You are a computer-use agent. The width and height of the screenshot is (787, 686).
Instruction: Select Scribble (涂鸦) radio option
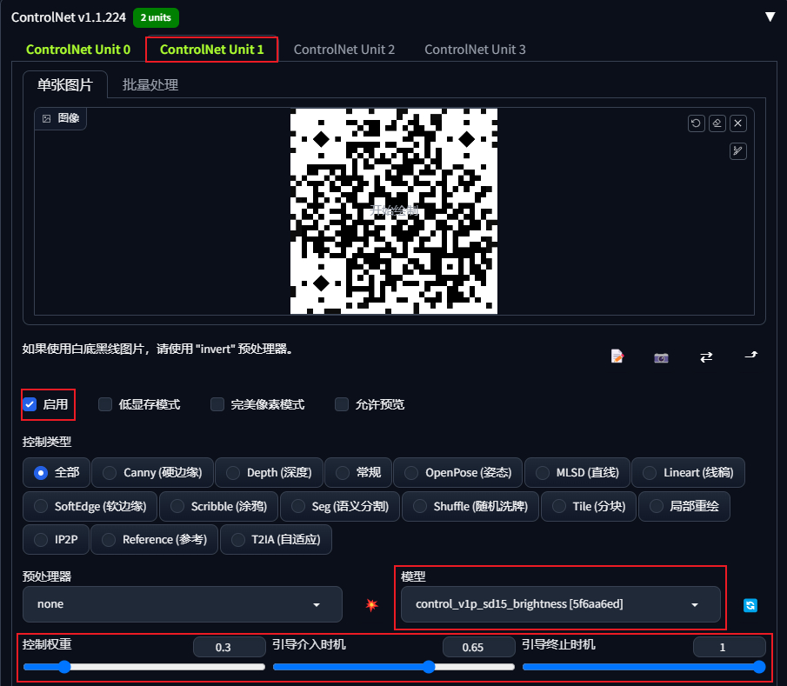[218, 506]
